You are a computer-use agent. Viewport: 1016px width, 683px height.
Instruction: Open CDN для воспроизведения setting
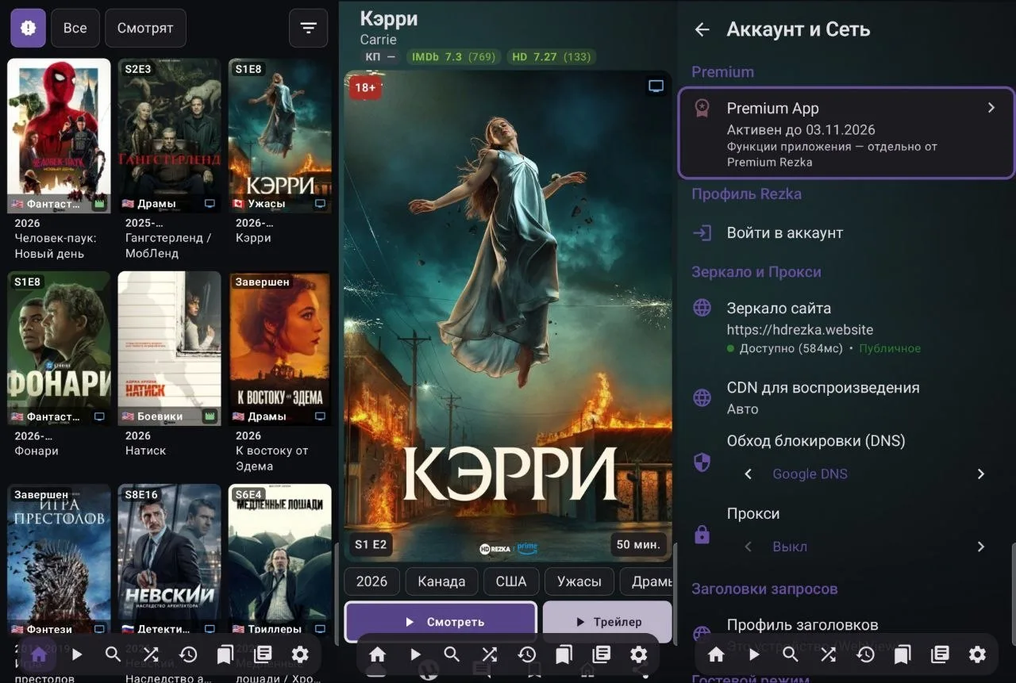point(847,397)
